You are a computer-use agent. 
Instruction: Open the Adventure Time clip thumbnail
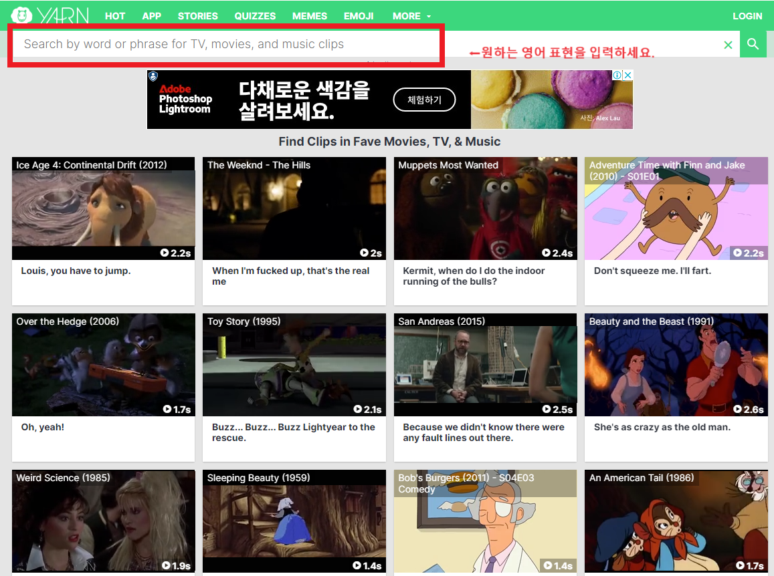[x=676, y=208]
